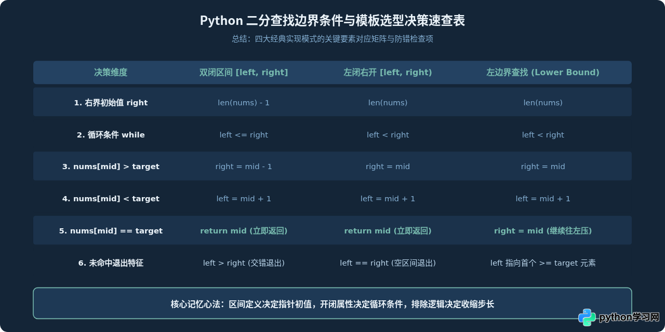Click the row label '4. nums[mid] < target'
This screenshot has height=332, width=665.
111,199
